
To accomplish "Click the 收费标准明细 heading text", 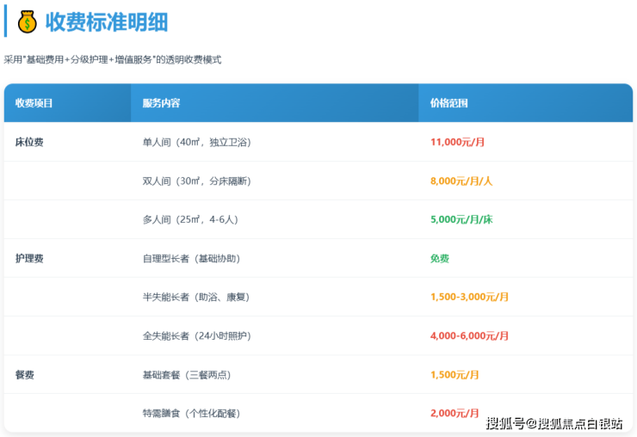I will coord(107,22).
